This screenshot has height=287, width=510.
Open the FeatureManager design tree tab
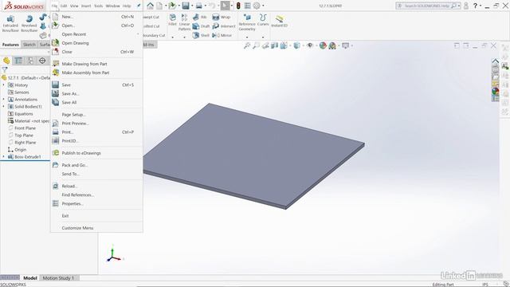coord(6,61)
